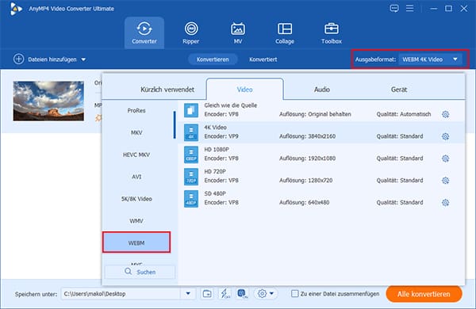Click Alle konvertieren button

tap(424, 294)
